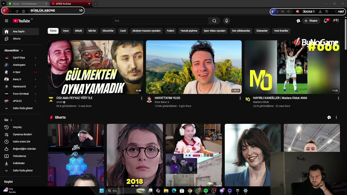Click wtcN channel avatar under first video
The height and width of the screenshot is (195, 347).
click(x=51, y=99)
